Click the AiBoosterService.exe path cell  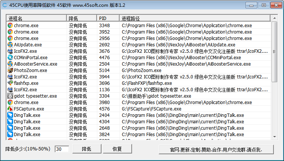pyautogui.click(x=186, y=64)
